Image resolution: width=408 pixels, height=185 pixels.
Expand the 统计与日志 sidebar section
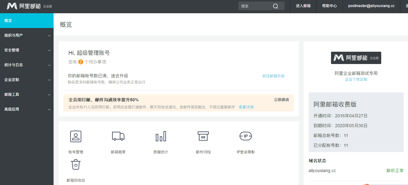(x=27, y=65)
